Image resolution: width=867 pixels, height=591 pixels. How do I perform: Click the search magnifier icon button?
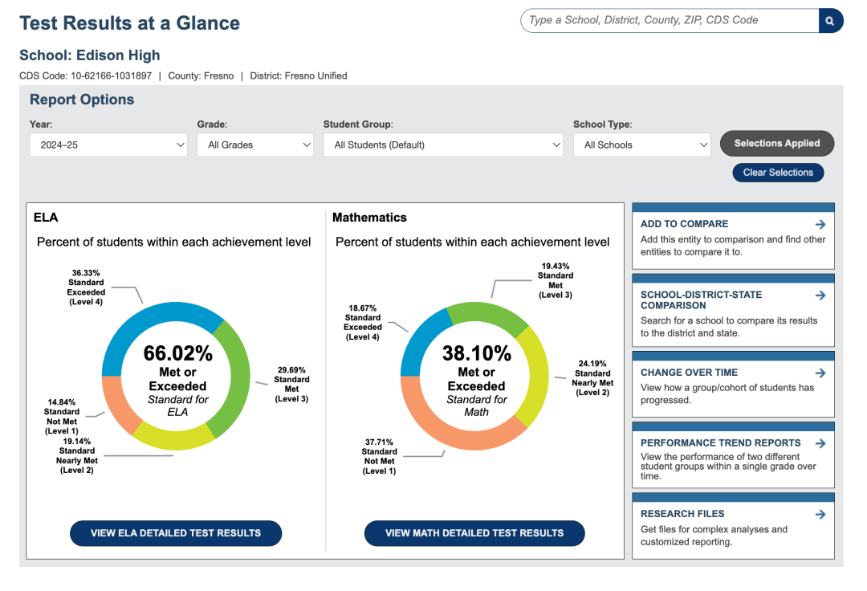(x=831, y=20)
